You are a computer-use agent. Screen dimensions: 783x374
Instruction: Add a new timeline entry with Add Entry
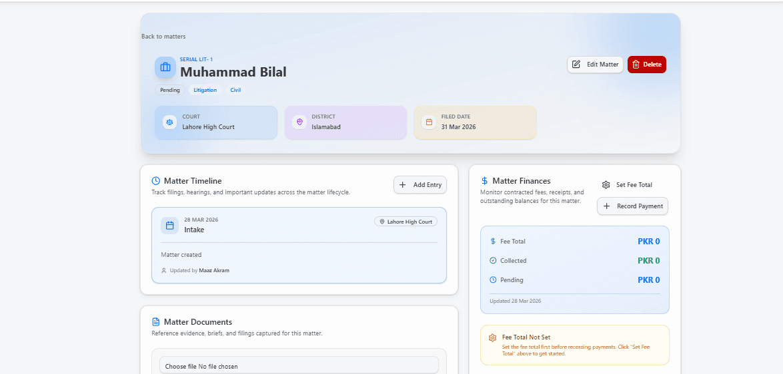click(420, 185)
